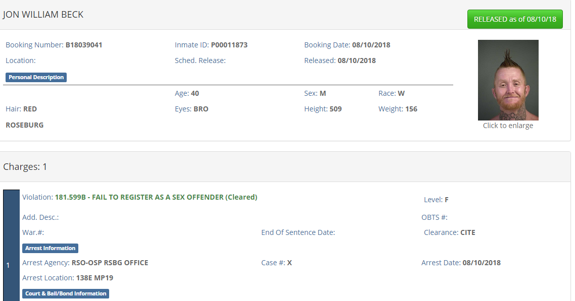The height and width of the screenshot is (301, 575).
Task: Select the Personal Description label
Action: coord(36,77)
